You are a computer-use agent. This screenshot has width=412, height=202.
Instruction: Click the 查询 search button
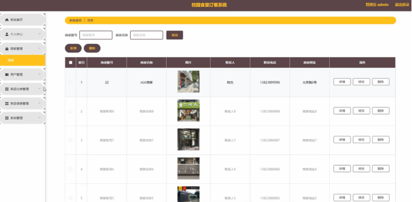tap(174, 35)
